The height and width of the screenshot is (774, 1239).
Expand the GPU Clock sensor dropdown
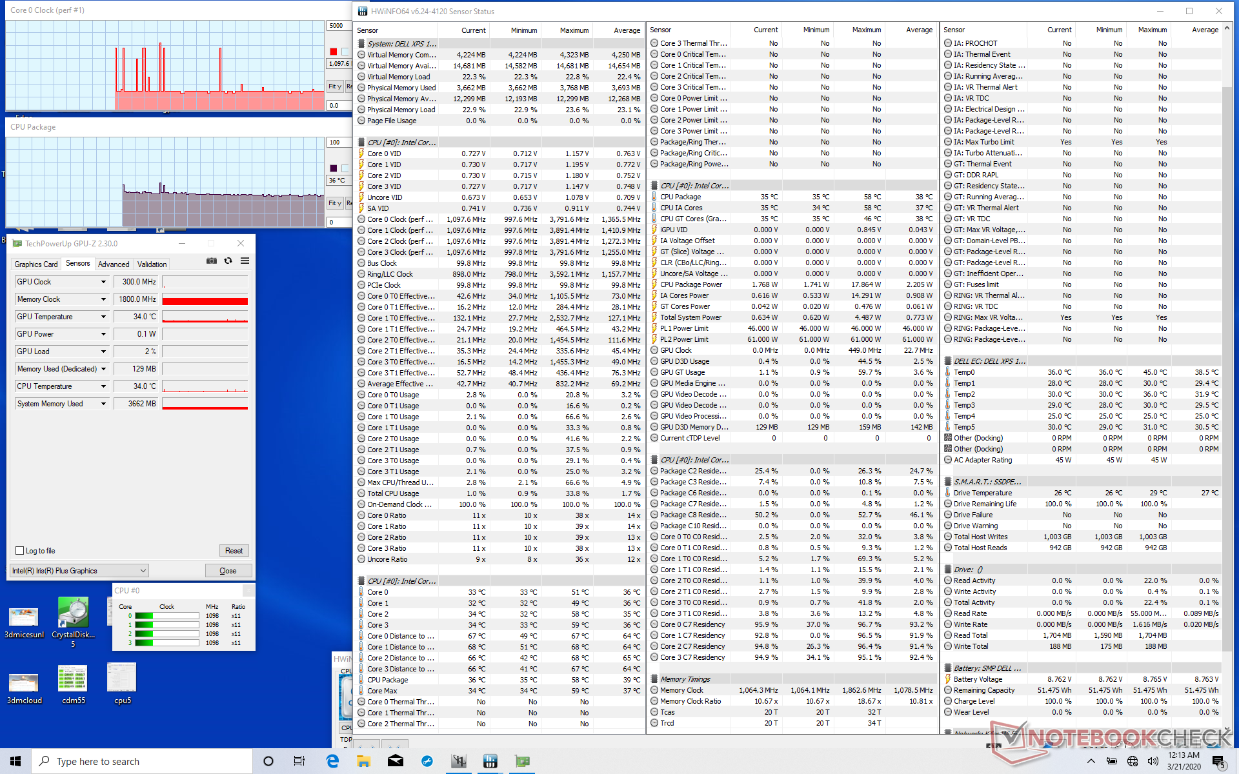pos(103,282)
